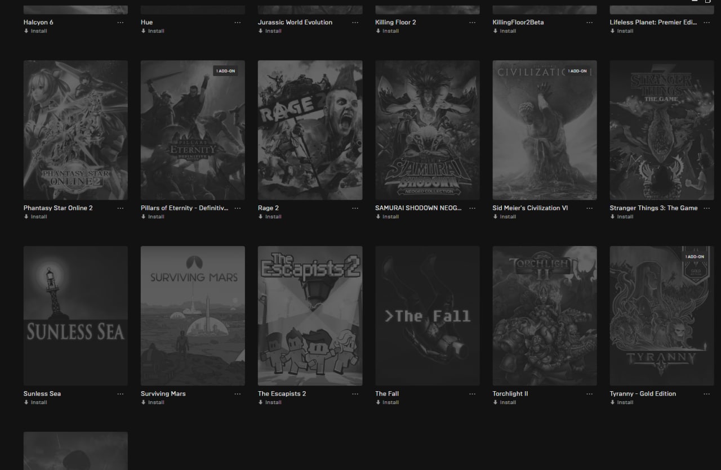Open three-dot menu for Hue

[x=238, y=23]
